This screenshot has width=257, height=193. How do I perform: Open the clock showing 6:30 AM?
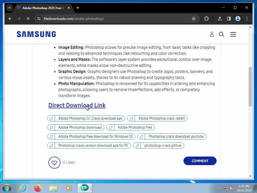coord(244,188)
